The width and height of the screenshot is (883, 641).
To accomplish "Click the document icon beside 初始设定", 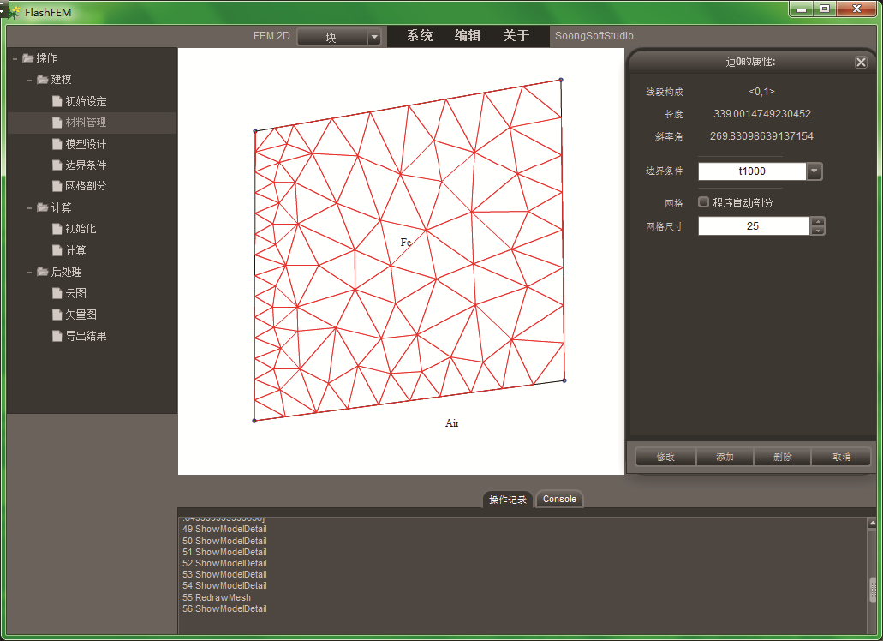I will coord(57,101).
